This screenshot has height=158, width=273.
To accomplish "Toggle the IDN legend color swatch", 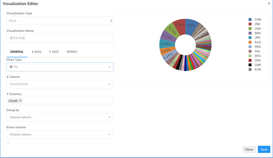I will click(250, 60).
